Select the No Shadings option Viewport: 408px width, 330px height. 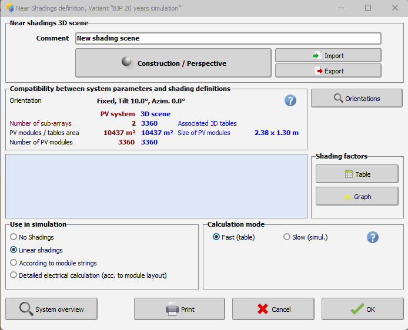14,237
